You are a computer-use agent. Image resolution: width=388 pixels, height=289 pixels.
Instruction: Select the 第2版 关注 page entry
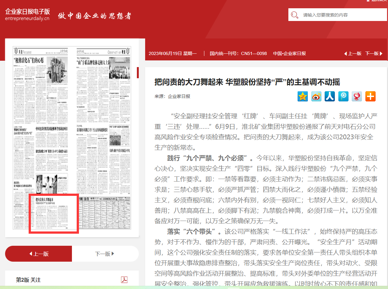tap(28, 280)
